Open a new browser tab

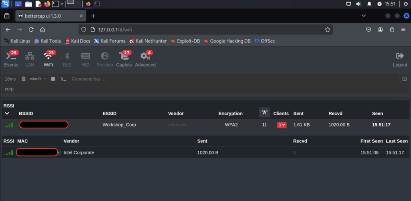point(93,16)
